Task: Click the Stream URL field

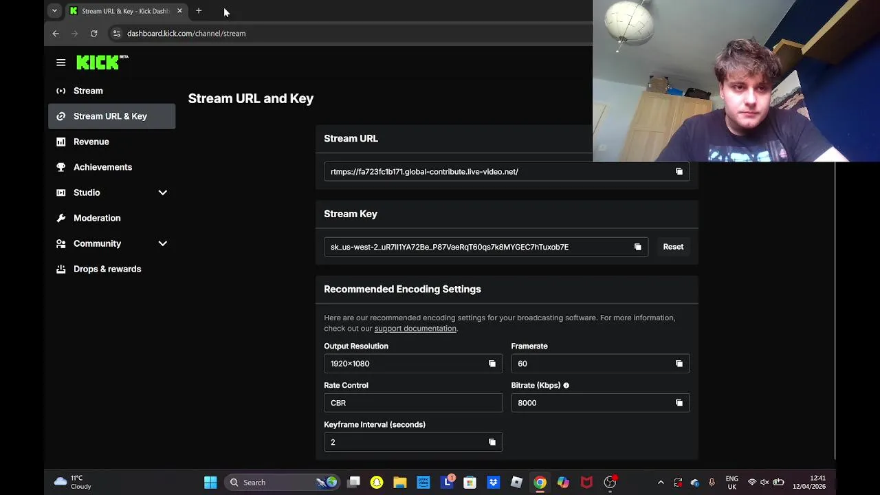Action: point(507,172)
